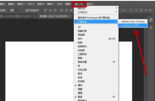
Task: Select 色板 panel entry
Action: [96, 77]
